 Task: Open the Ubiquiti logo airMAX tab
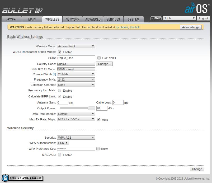click(x=12, y=19)
